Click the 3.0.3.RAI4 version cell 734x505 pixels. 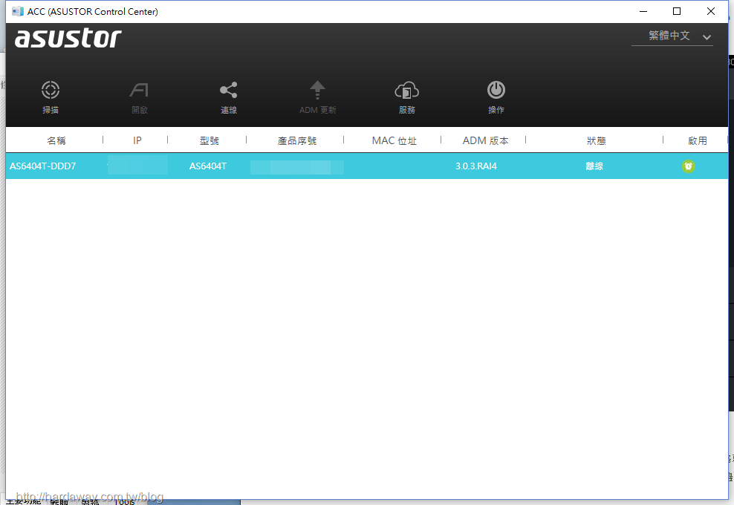476,166
